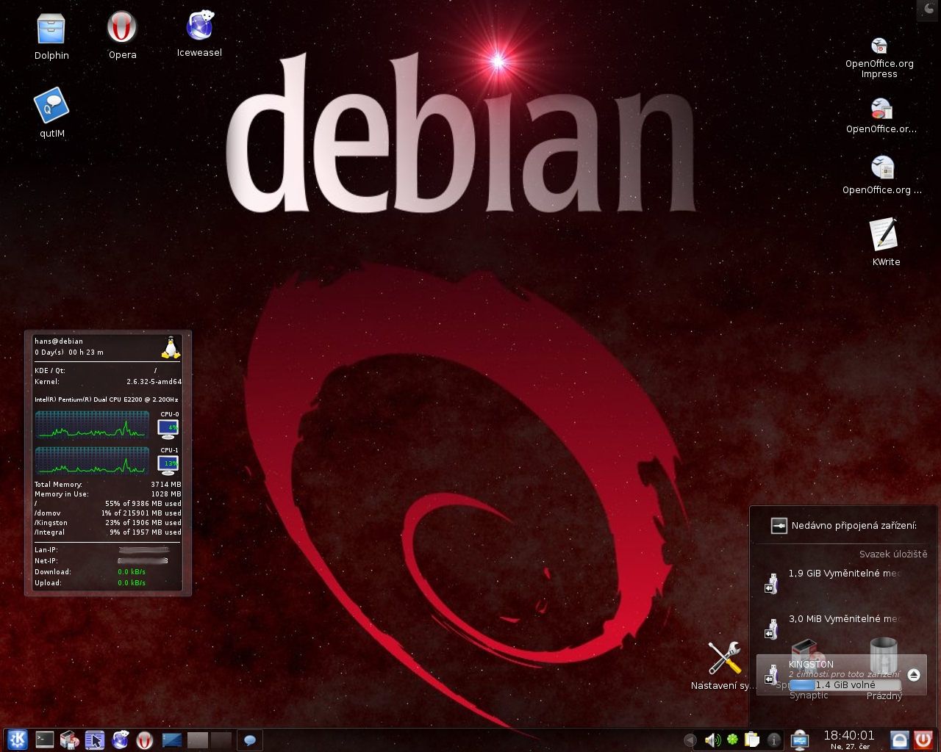The width and height of the screenshot is (941, 752).
Task: Lock the screen with the padlock button
Action: point(899,740)
